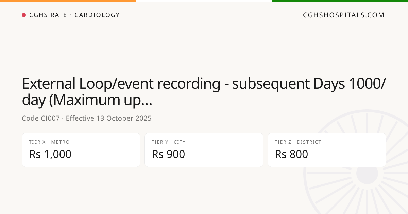Viewport: 408px width, 214px height.
Task: Click the Rs 1,000 amount
Action: tap(50, 154)
